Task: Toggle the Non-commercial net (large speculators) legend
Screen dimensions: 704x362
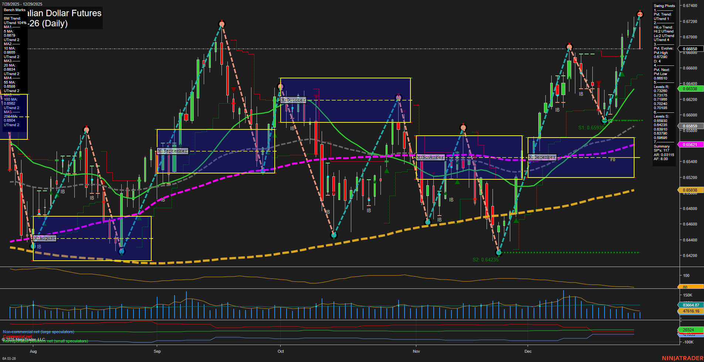Action: click(x=38, y=332)
